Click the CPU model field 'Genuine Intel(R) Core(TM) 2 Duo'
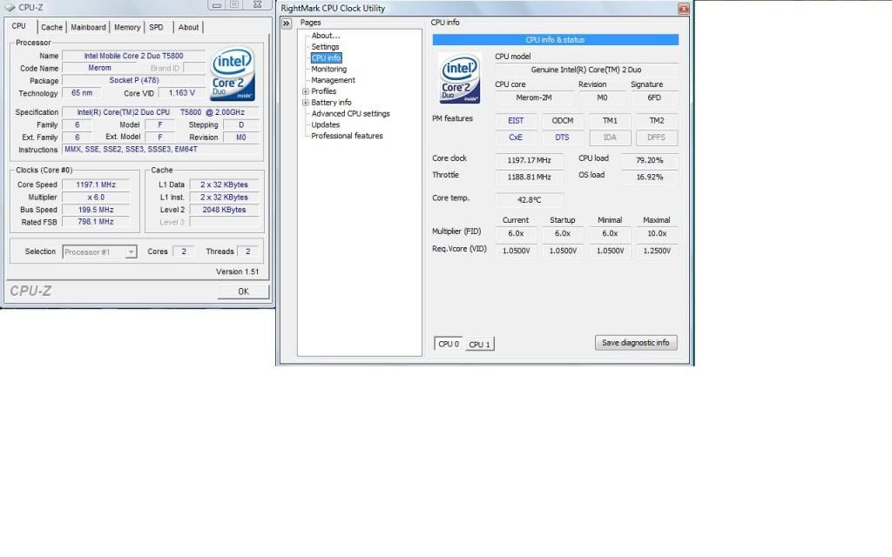Viewport: 892px width, 557px height. pyautogui.click(x=586, y=70)
